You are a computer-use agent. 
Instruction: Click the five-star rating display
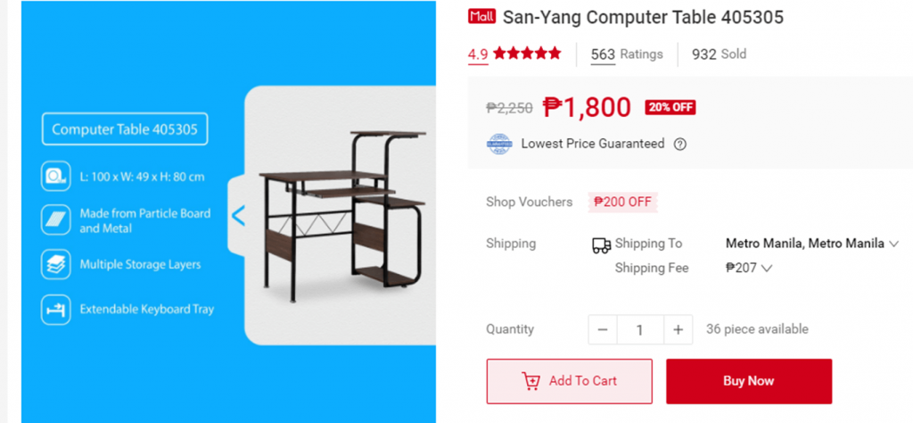click(x=527, y=54)
